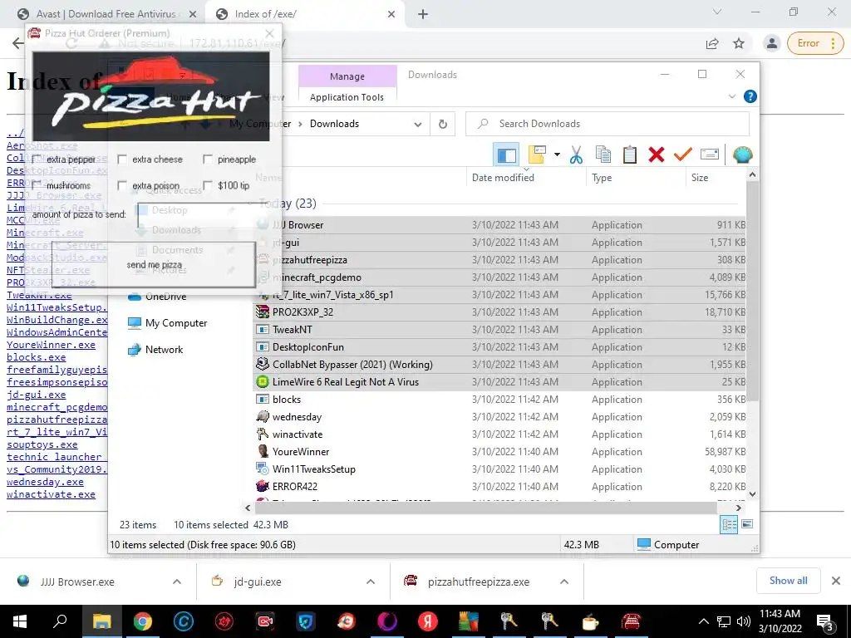Open the winactivate.exe link in browser
Viewport: 851px width, 638px height.
51,494
